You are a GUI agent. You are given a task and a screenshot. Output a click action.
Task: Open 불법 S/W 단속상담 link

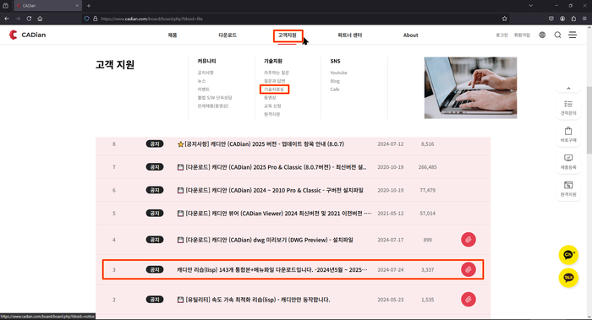click(x=215, y=98)
